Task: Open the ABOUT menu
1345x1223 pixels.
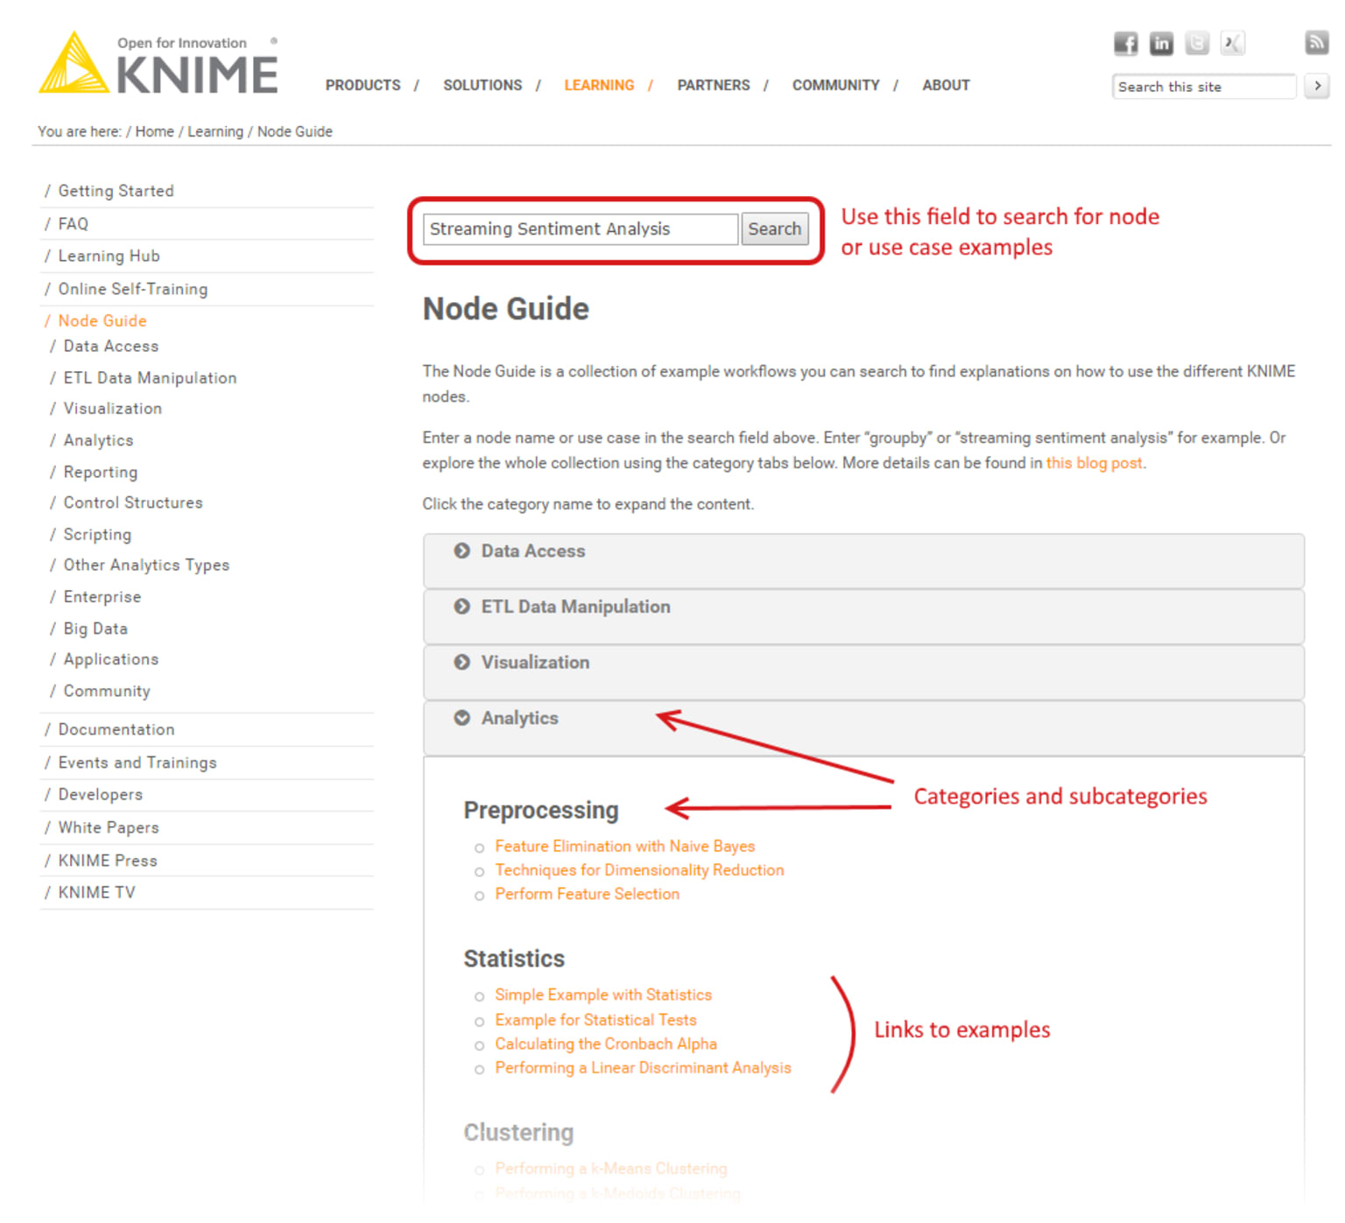Action: (946, 85)
